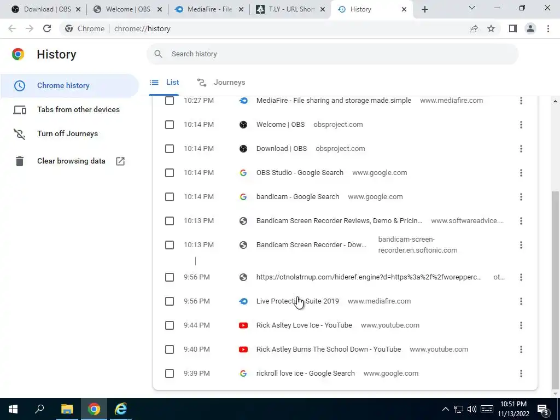
Task: Check the MediaFire 10:27 PM entry checkbox
Action: [x=170, y=101]
